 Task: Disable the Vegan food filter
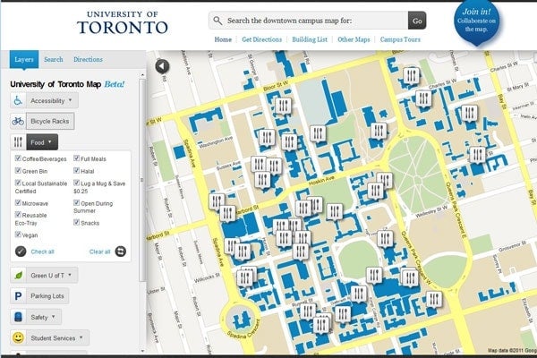[x=18, y=234]
